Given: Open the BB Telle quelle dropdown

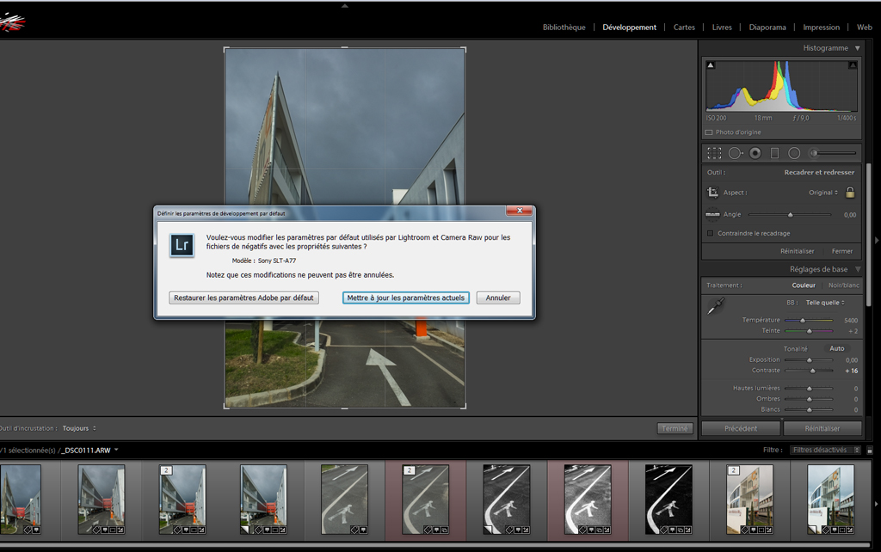Looking at the screenshot, I should pos(825,303).
